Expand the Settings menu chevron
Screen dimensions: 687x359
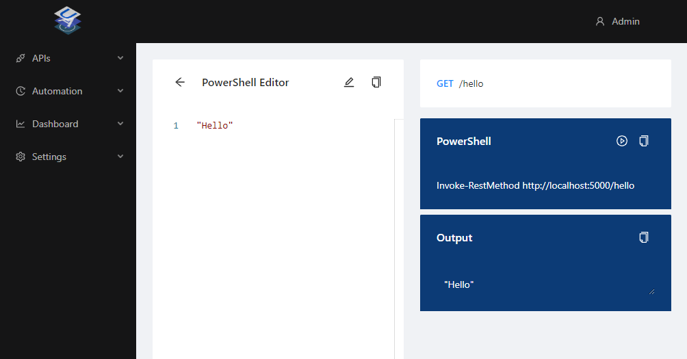pos(120,157)
